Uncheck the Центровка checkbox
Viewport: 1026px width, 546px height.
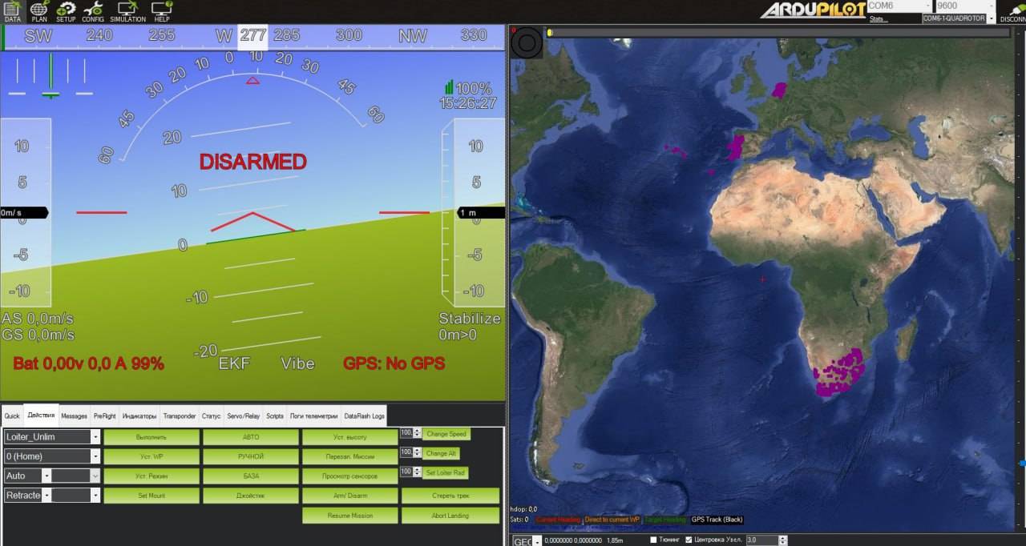(x=689, y=540)
